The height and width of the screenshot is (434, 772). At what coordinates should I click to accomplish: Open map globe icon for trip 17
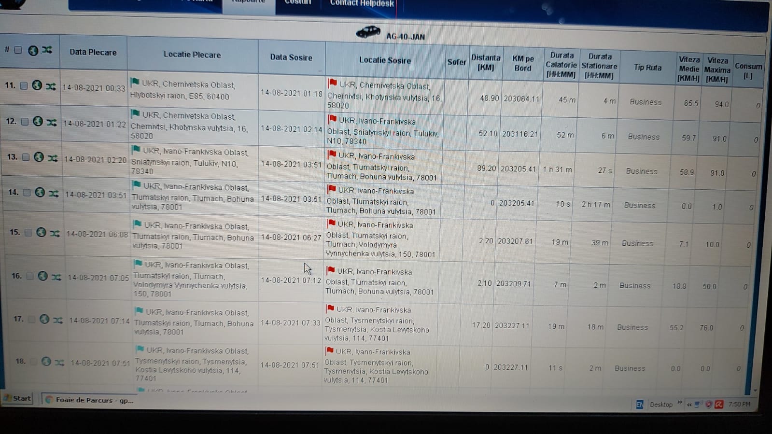coord(44,319)
